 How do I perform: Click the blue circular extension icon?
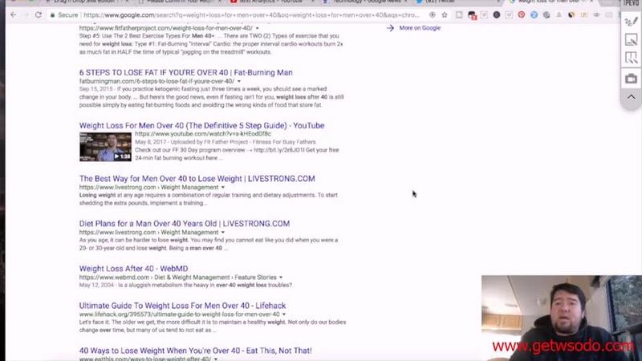tap(534, 15)
